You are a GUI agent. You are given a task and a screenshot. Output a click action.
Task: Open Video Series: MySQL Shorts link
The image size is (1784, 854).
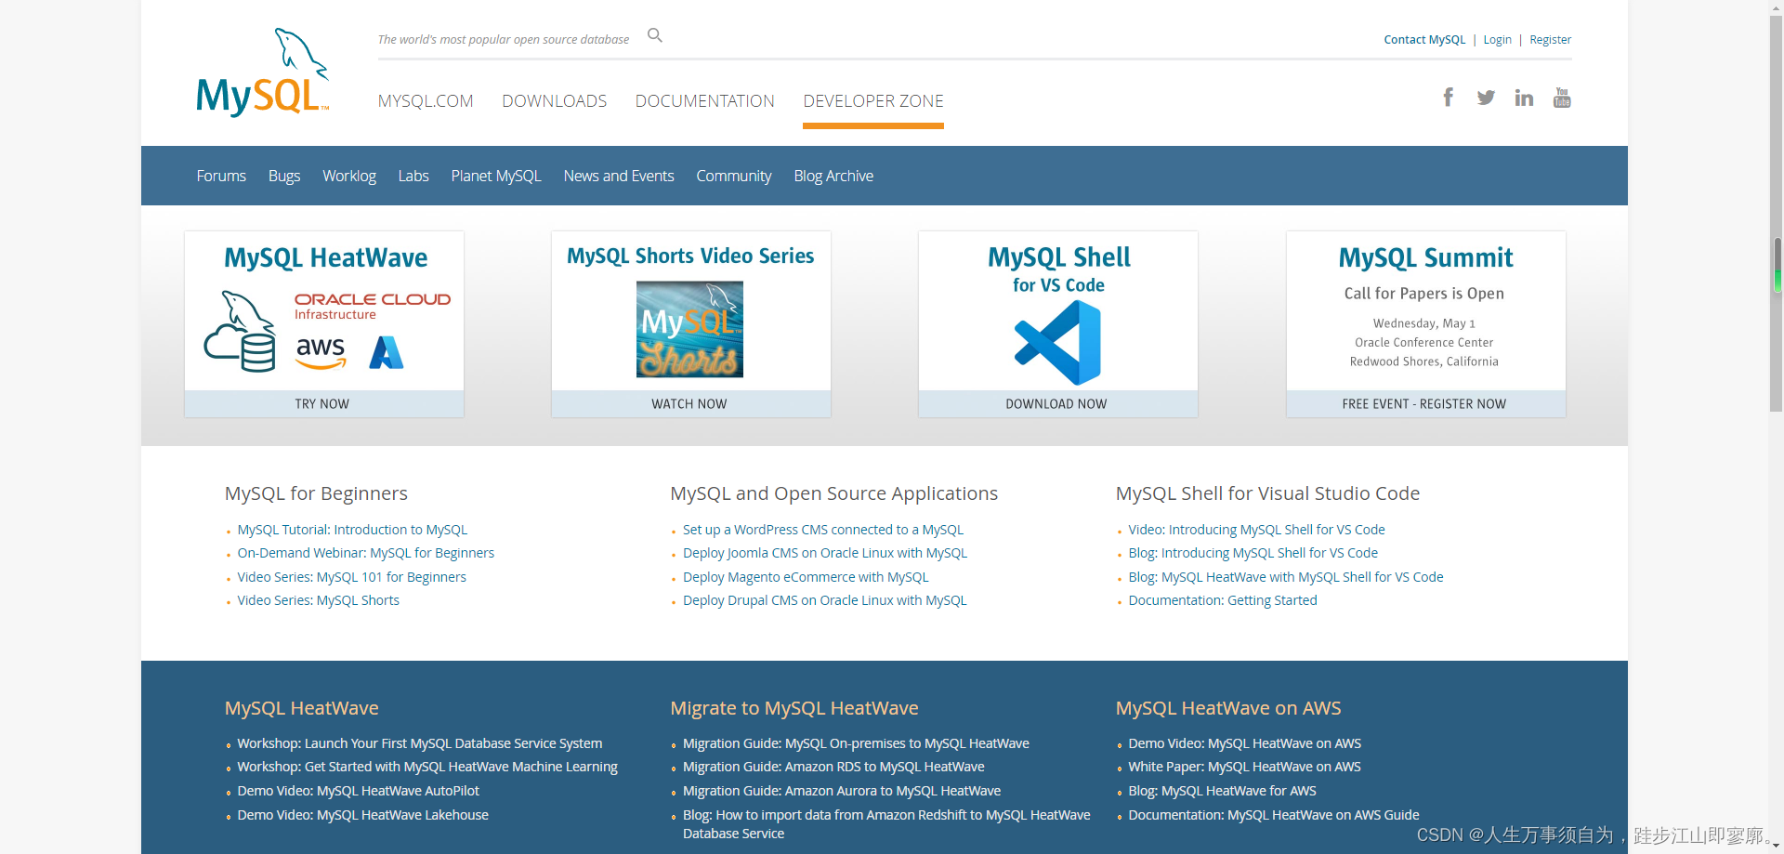tap(319, 600)
